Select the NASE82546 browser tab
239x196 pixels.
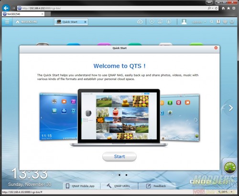tap(23, 14)
